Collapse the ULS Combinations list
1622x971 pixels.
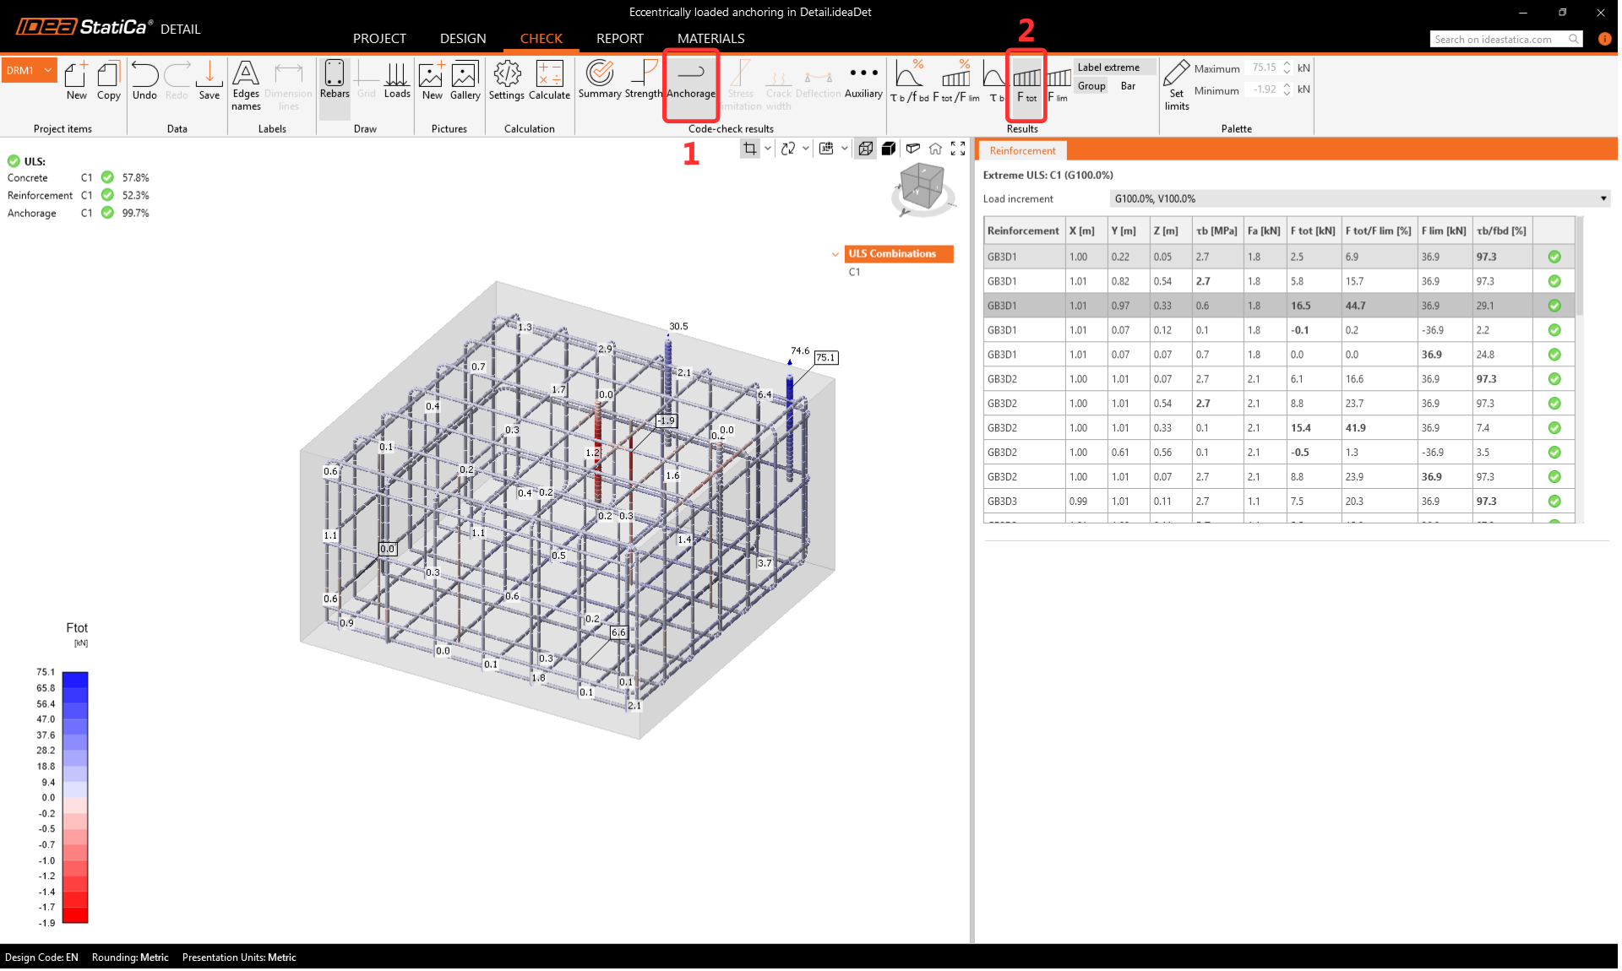point(835,254)
